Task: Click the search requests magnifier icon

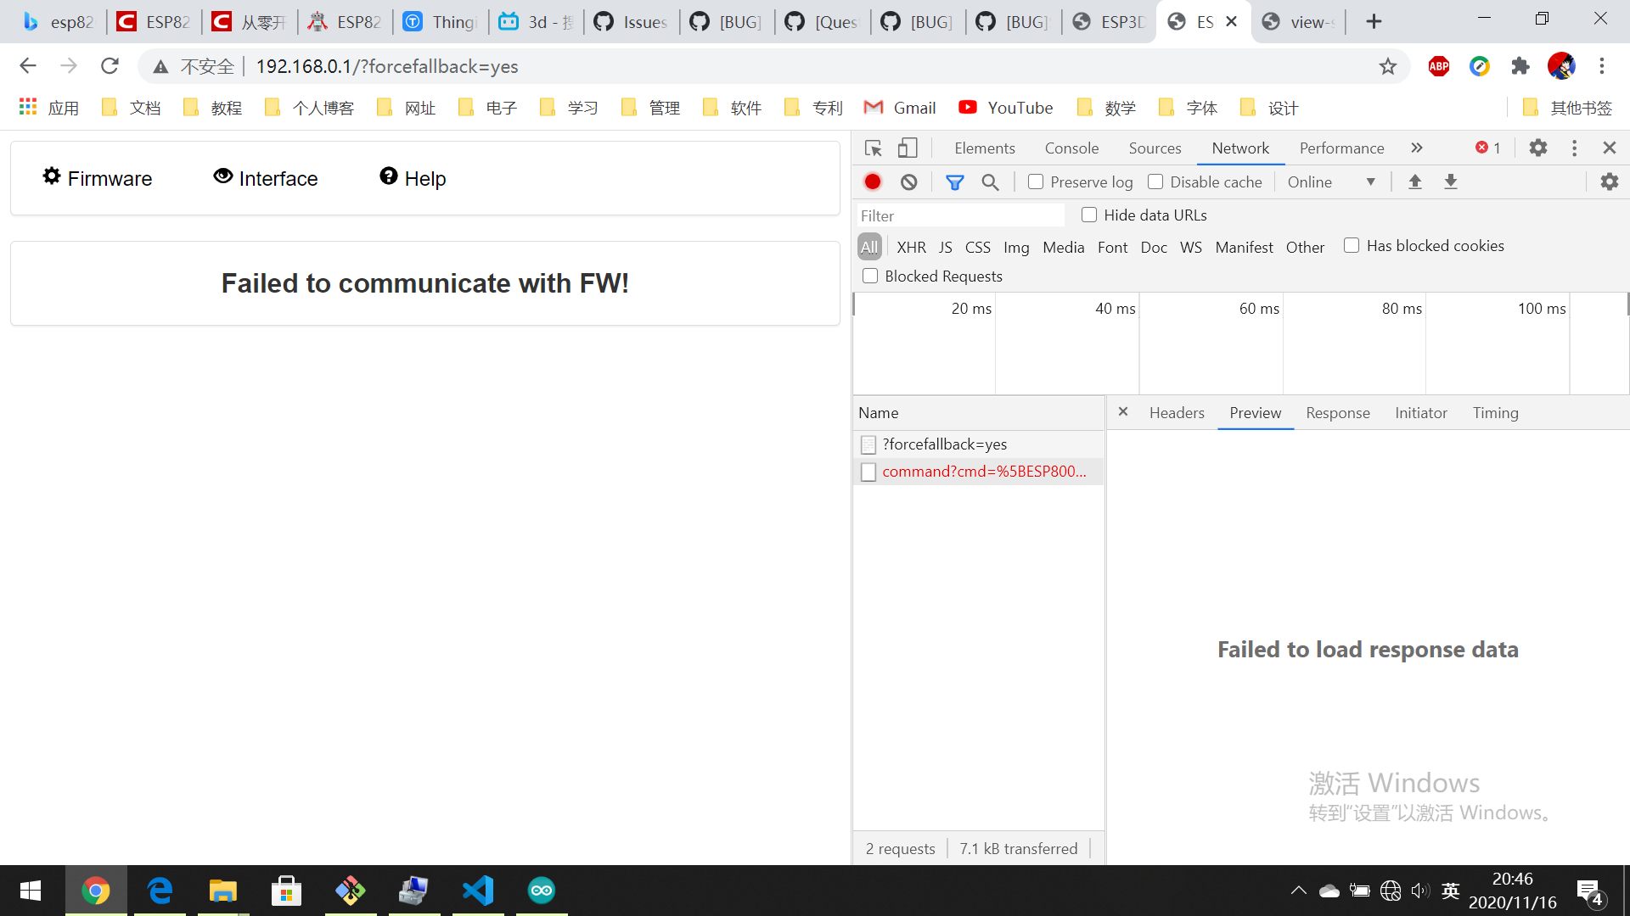Action: click(990, 182)
